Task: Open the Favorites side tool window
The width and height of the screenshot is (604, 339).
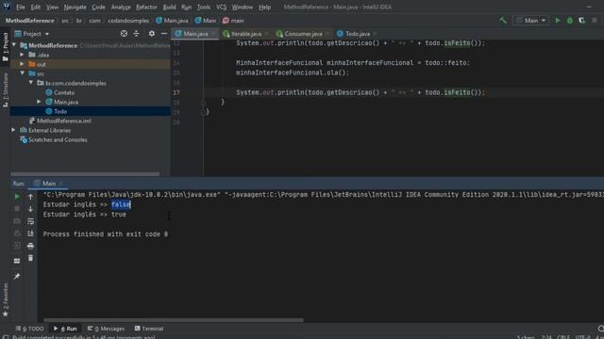Action: point(6,299)
